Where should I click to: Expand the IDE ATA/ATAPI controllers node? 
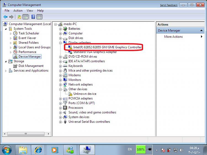pyautogui.click(x=60, y=61)
